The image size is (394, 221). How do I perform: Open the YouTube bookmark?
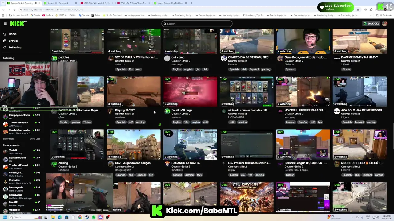[48, 15]
